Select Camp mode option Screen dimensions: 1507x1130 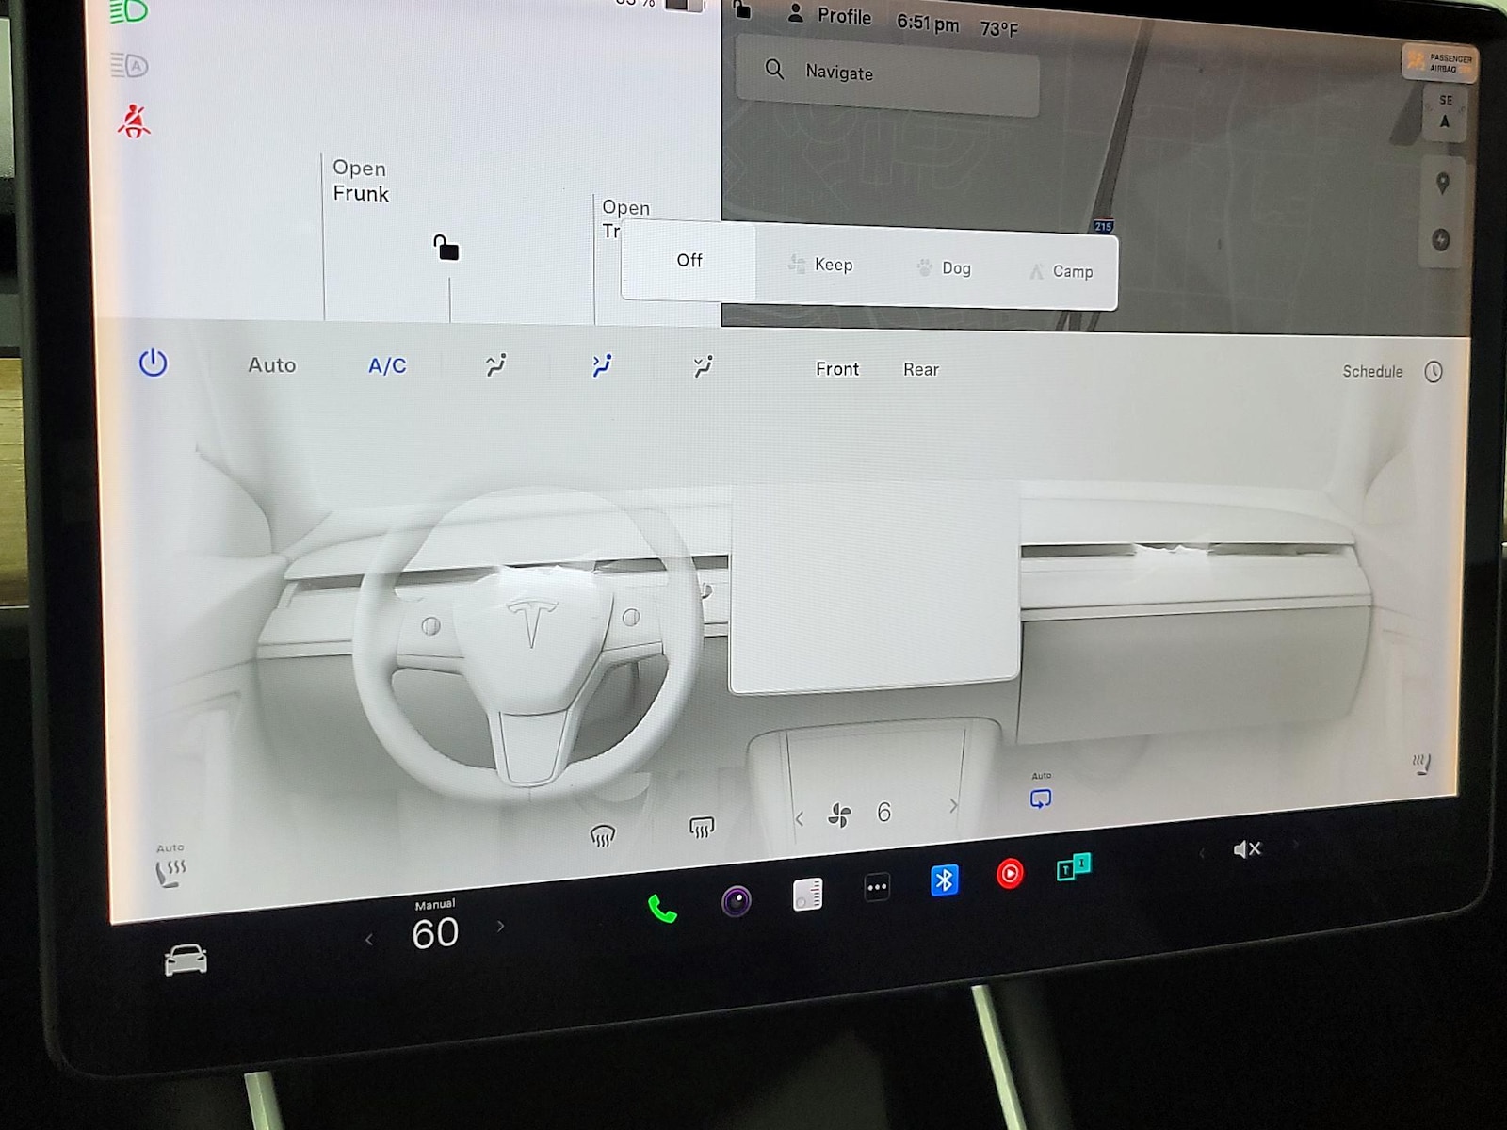tap(1061, 271)
